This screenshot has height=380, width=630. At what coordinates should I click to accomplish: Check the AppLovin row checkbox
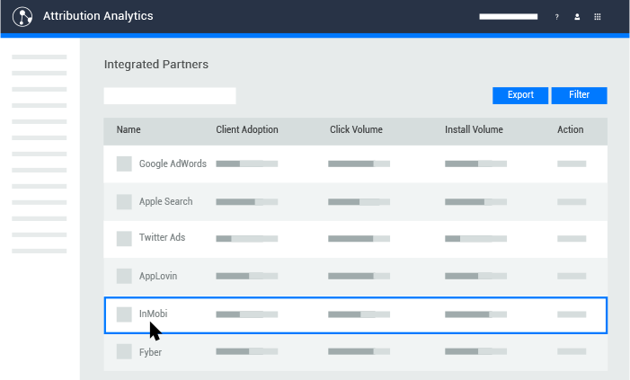point(124,276)
